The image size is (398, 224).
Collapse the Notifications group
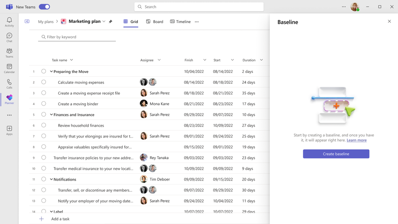[51, 179]
